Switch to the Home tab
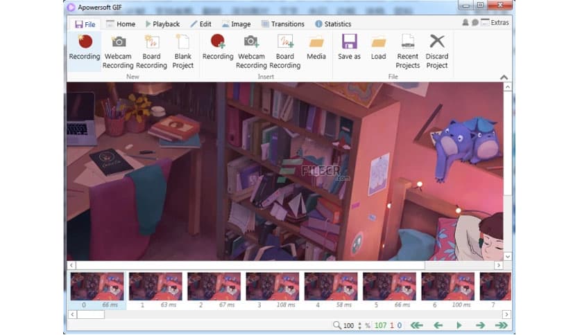This screenshot has width=580, height=335. pyautogui.click(x=121, y=24)
